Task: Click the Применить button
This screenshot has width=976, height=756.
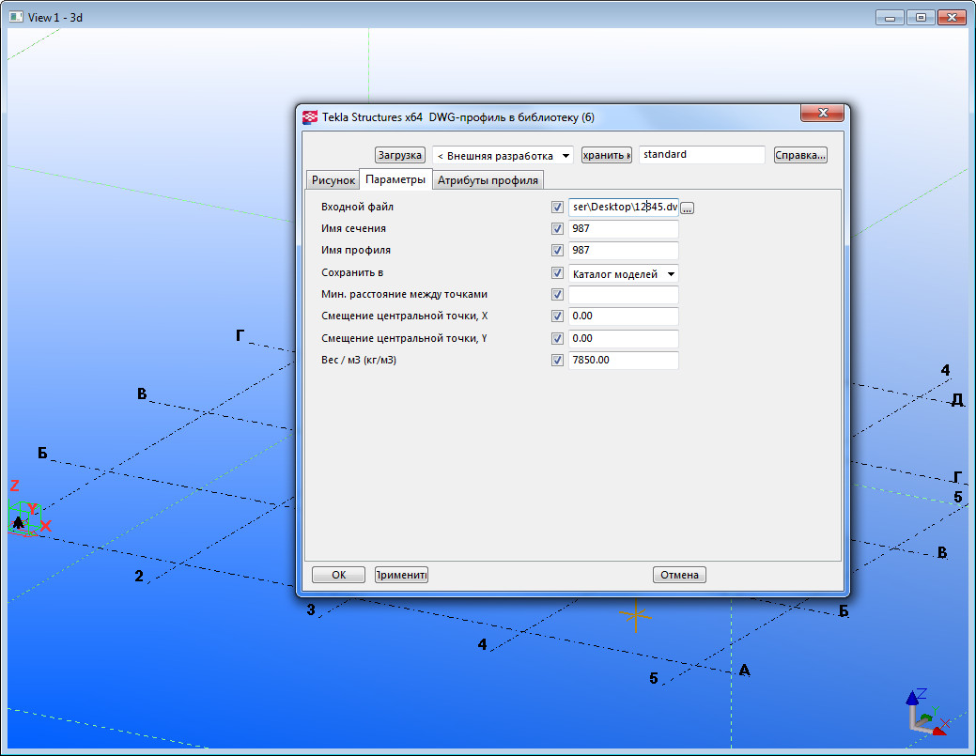Action: [x=401, y=575]
